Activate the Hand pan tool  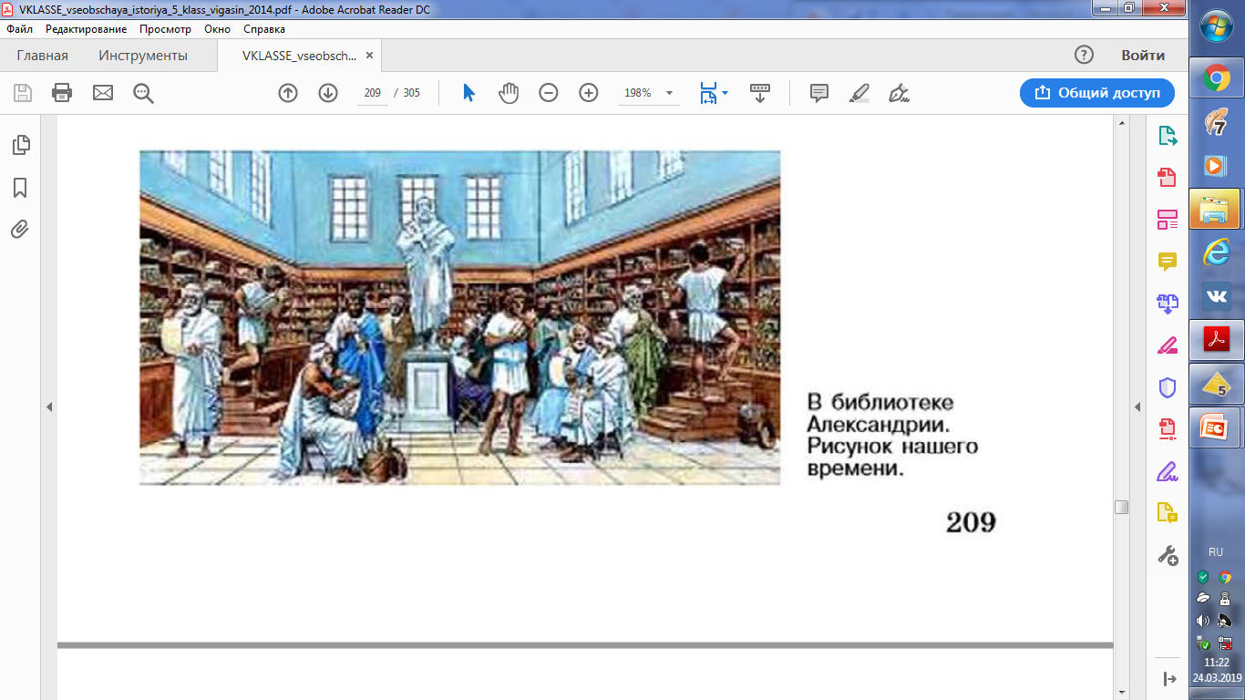pyautogui.click(x=509, y=92)
